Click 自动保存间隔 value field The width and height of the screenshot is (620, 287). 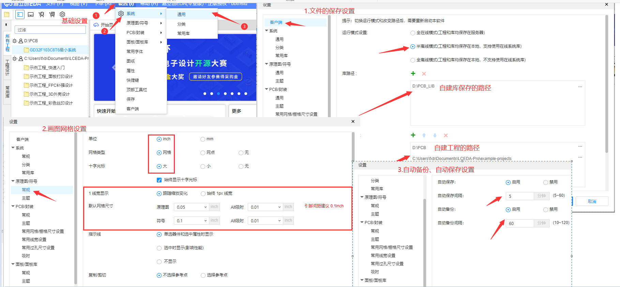[519, 196]
